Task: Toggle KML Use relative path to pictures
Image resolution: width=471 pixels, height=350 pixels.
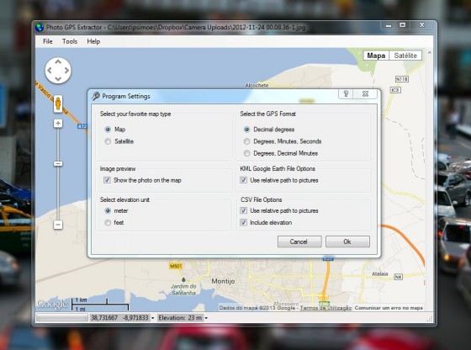Action: click(x=243, y=180)
